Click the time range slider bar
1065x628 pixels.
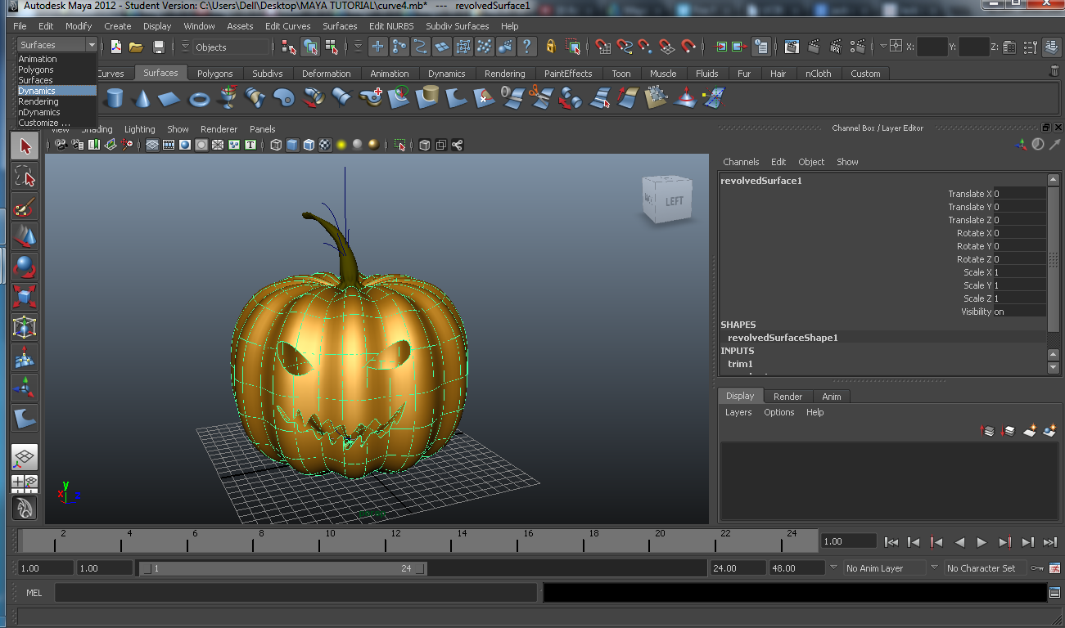pyautogui.click(x=284, y=568)
